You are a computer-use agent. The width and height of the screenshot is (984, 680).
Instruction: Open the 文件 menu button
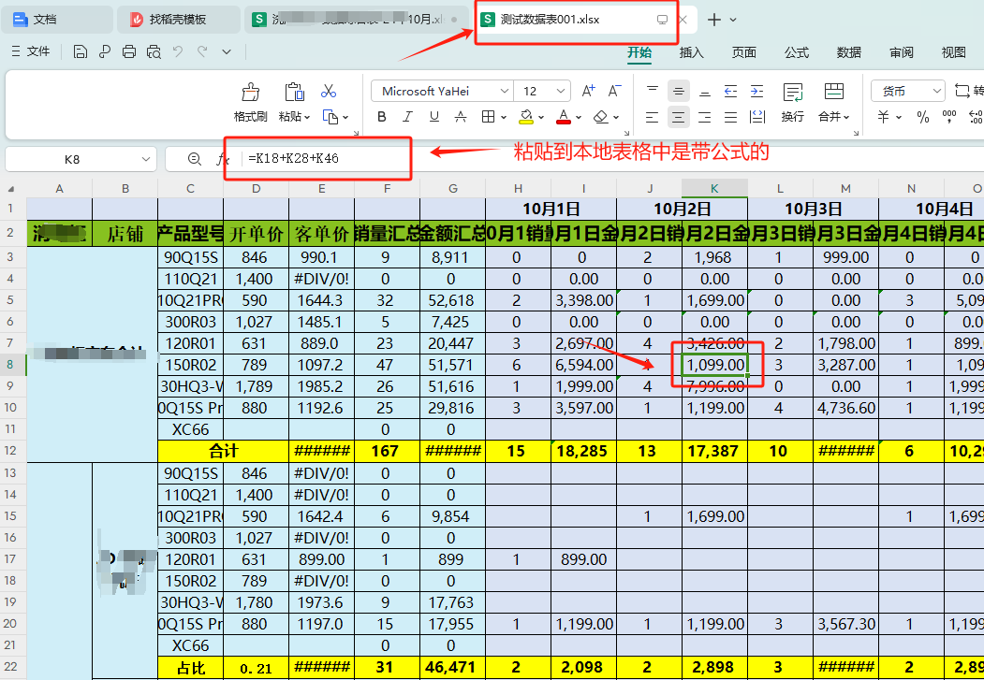coord(31,51)
